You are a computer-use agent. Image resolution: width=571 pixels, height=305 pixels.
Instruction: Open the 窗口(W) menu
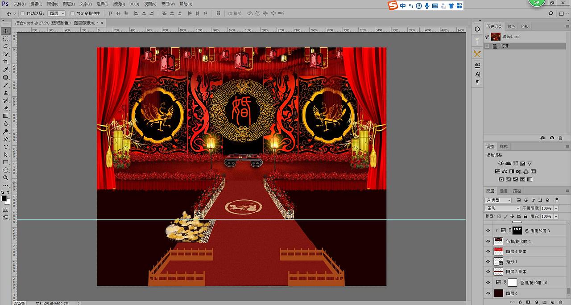point(168,4)
